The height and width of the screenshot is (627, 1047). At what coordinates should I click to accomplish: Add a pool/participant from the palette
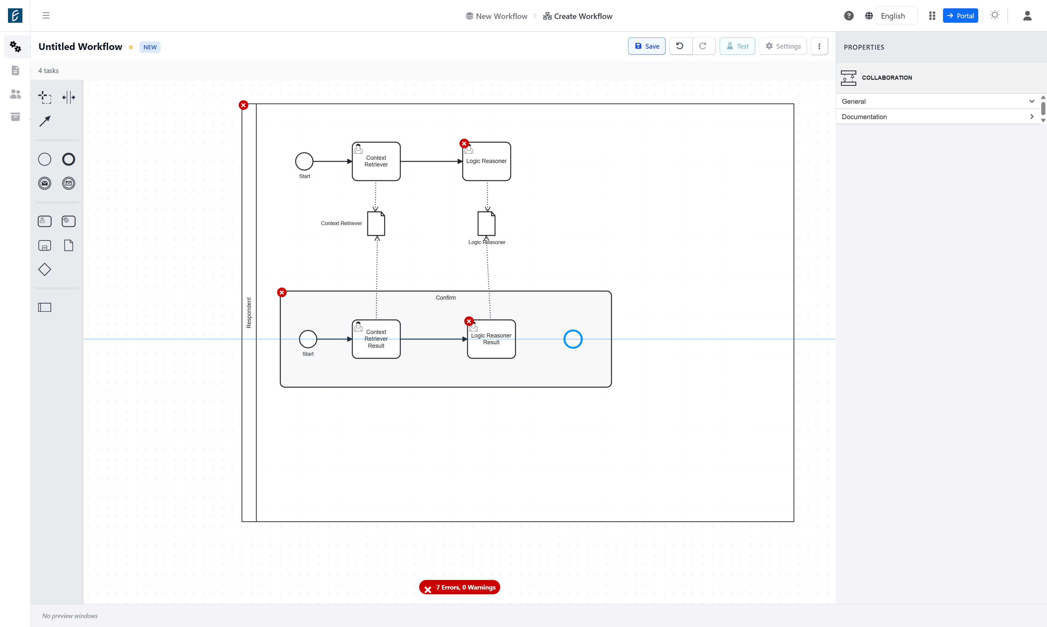pyautogui.click(x=45, y=308)
